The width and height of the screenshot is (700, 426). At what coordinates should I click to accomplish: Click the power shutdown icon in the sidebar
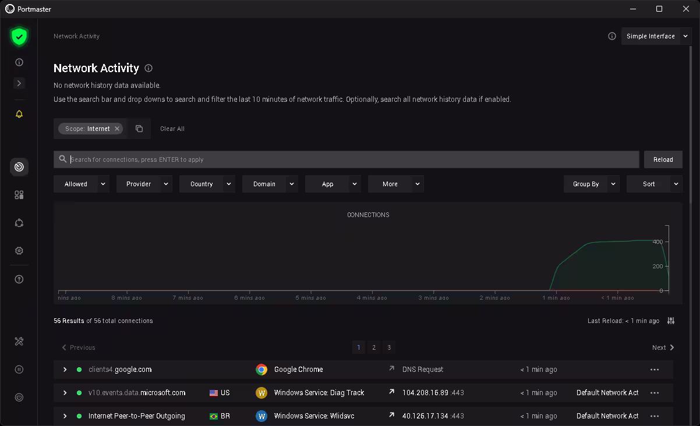click(19, 397)
